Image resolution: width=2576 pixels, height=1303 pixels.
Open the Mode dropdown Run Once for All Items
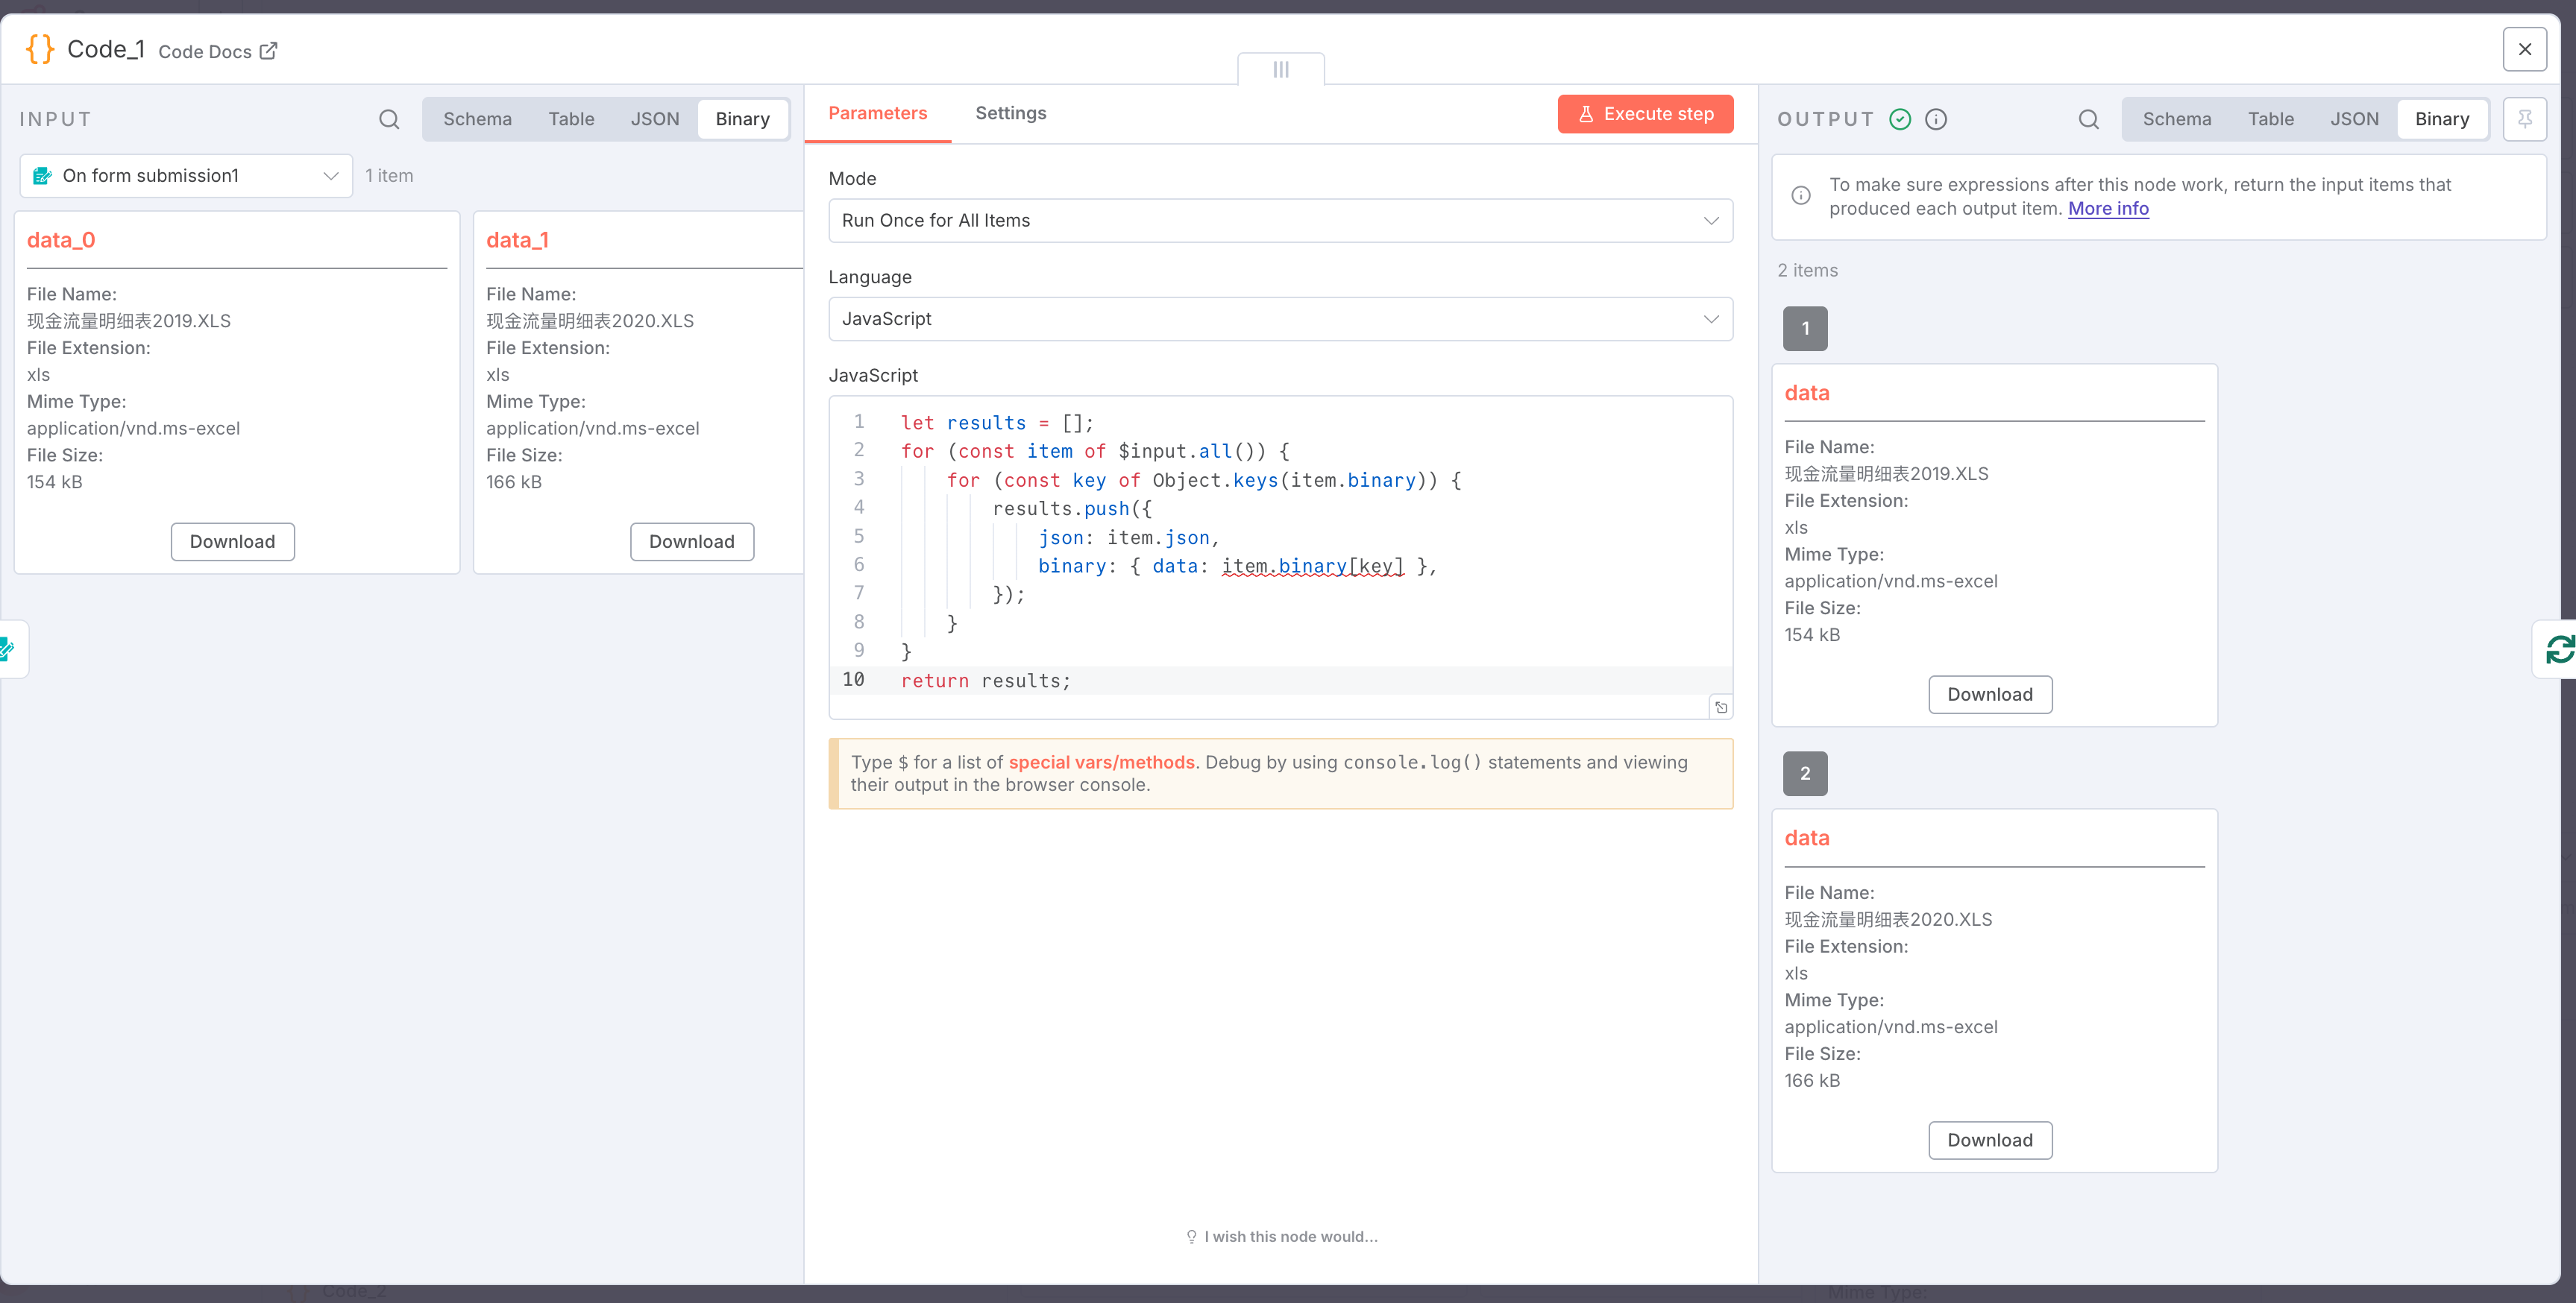1280,221
